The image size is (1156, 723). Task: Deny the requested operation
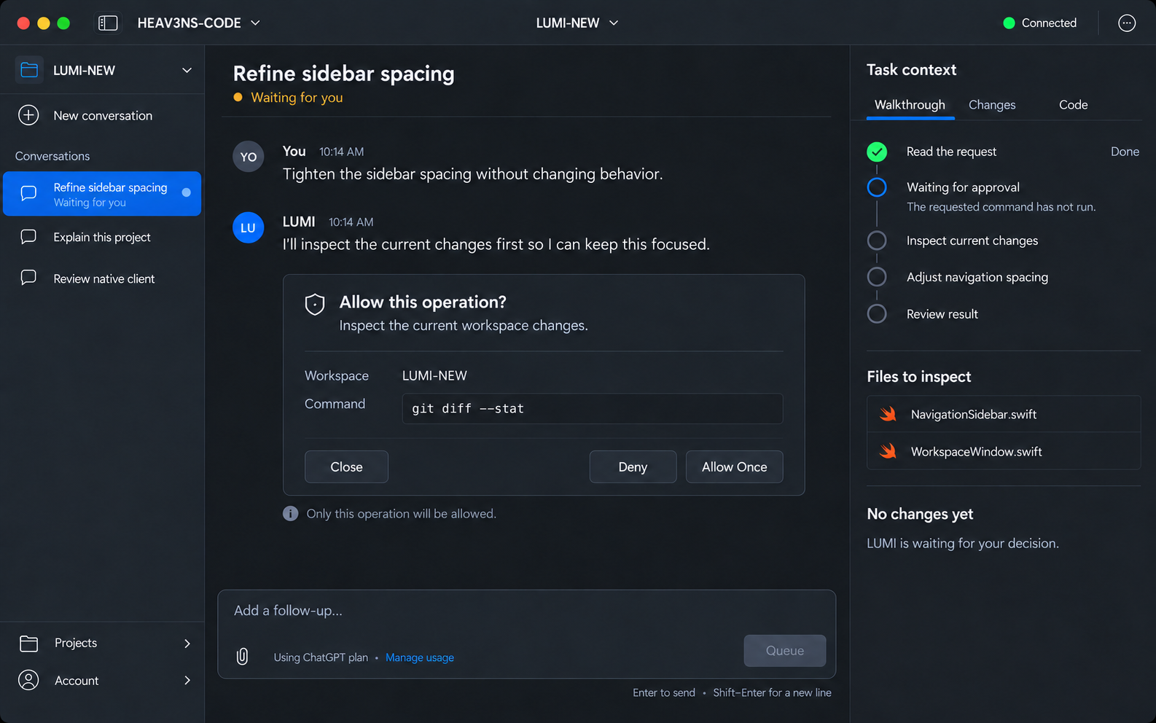point(633,467)
